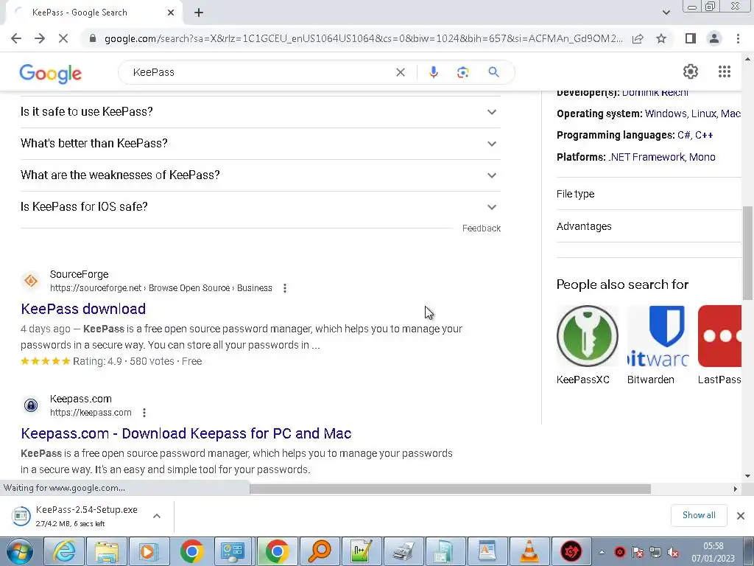Open the Google apps grid
The height and width of the screenshot is (566, 754).
tap(725, 71)
